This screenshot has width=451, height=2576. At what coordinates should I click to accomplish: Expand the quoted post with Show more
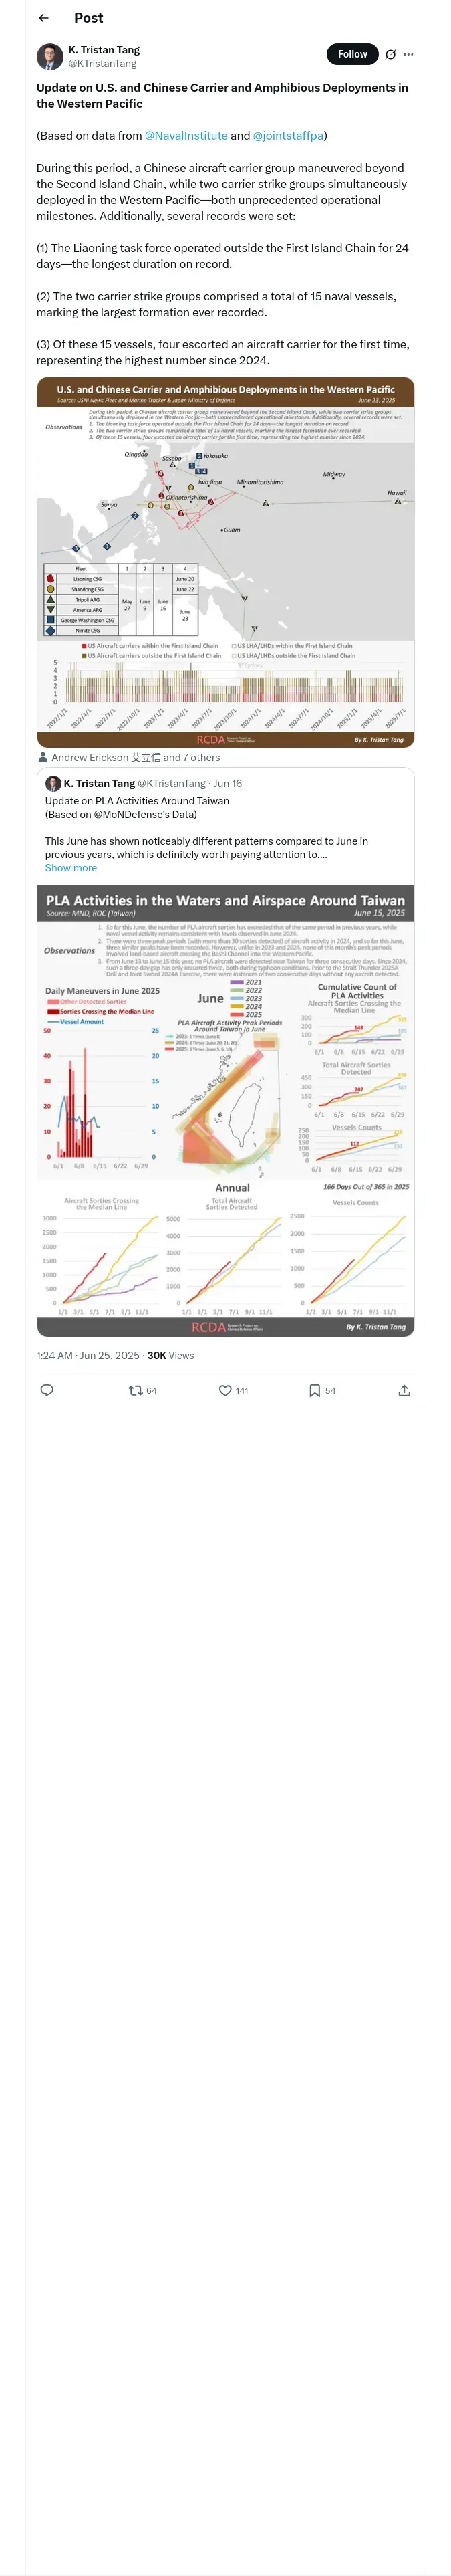[71, 868]
